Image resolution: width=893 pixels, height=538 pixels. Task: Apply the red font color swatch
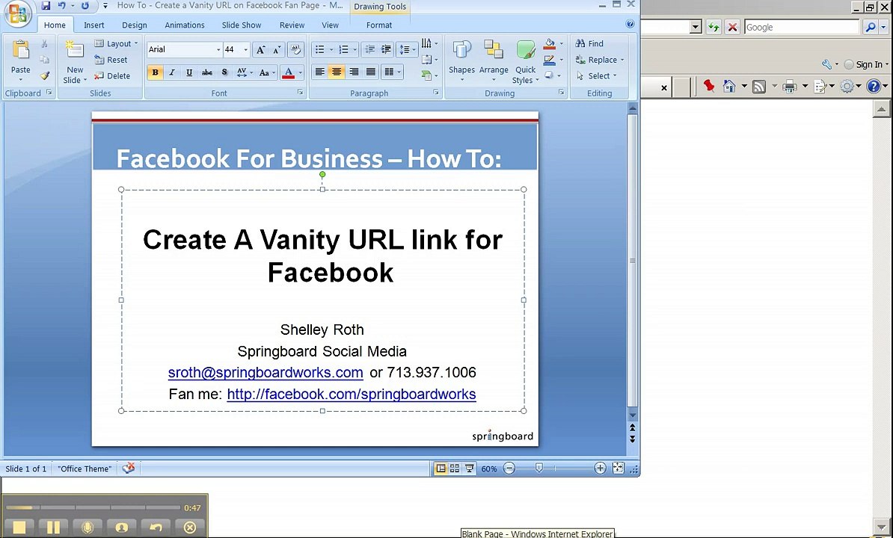pos(288,72)
